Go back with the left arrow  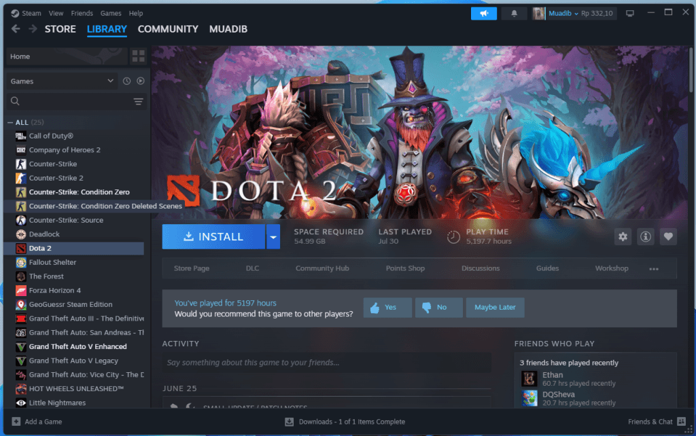pyautogui.click(x=16, y=29)
